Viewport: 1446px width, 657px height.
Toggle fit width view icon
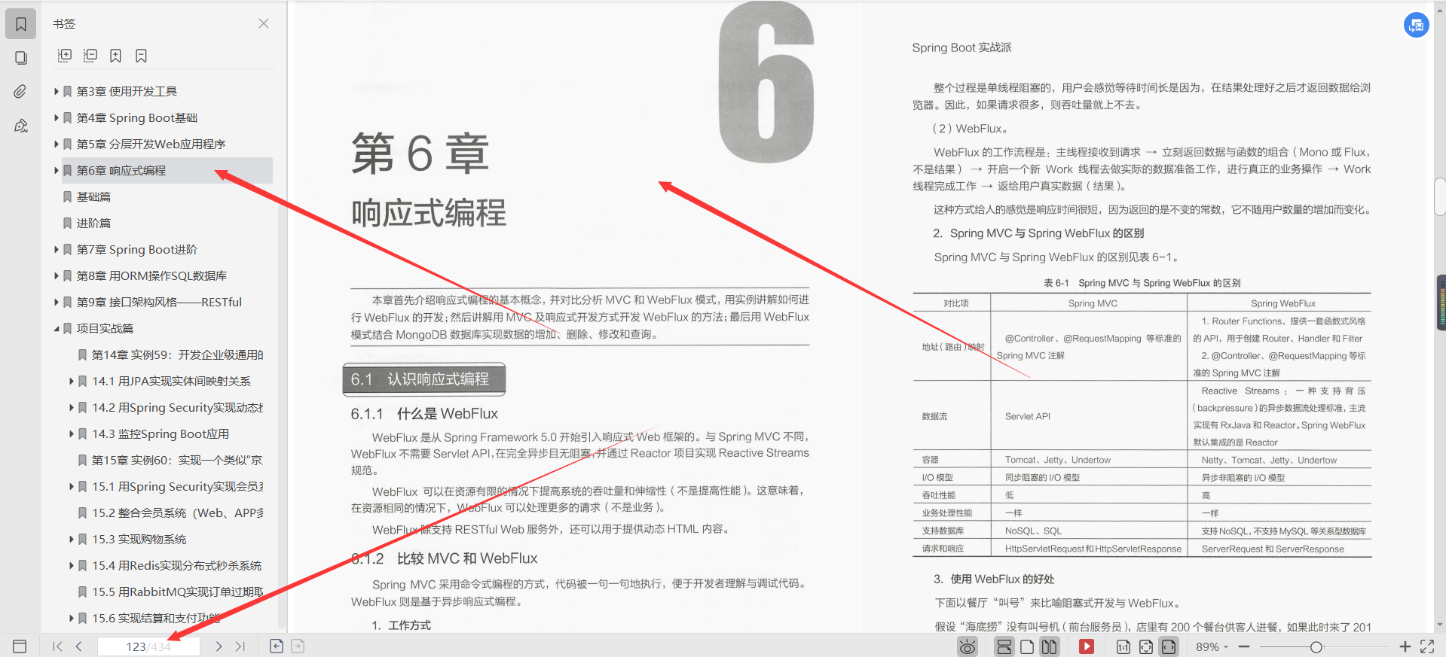pos(1168,647)
